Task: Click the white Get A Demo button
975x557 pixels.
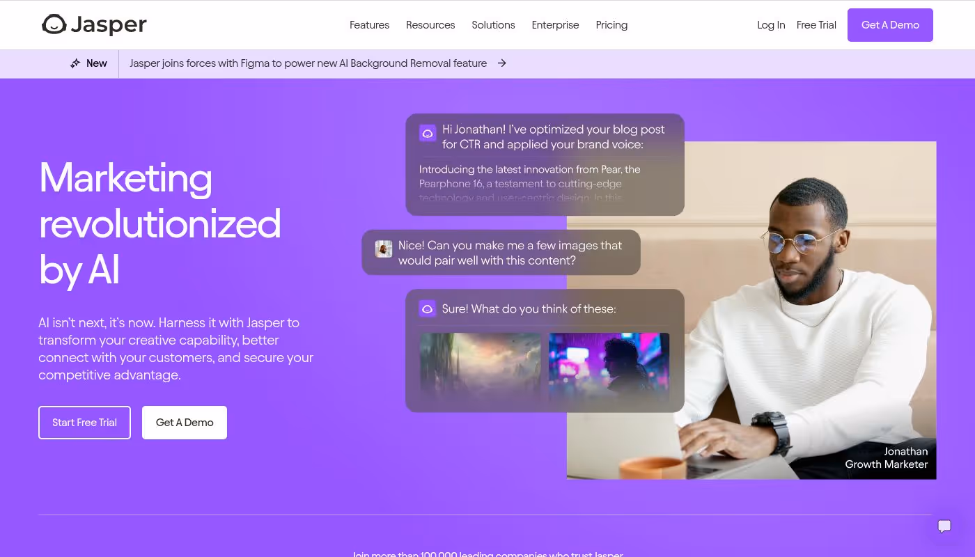Action: (185, 423)
